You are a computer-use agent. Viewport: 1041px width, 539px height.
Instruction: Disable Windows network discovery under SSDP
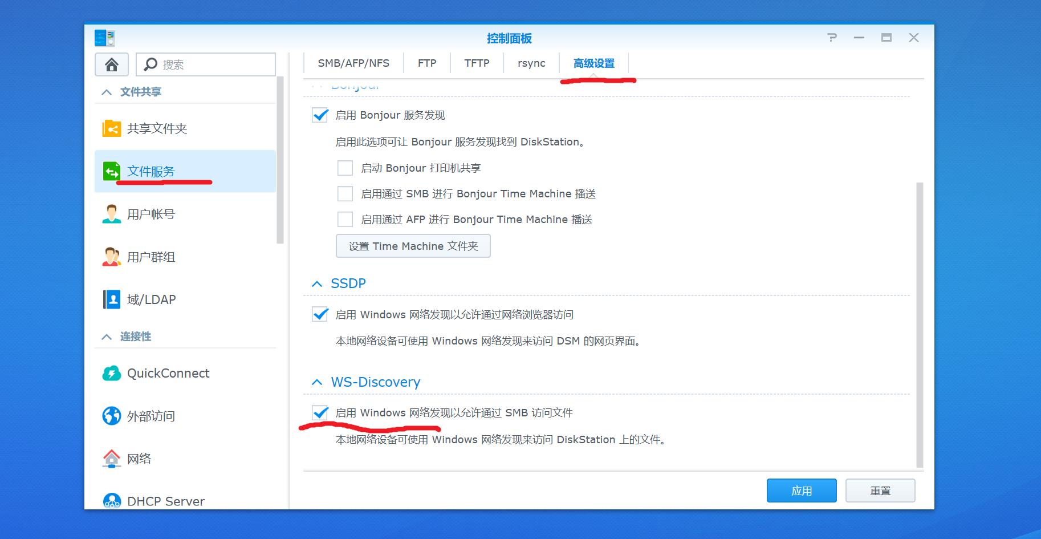pos(319,314)
